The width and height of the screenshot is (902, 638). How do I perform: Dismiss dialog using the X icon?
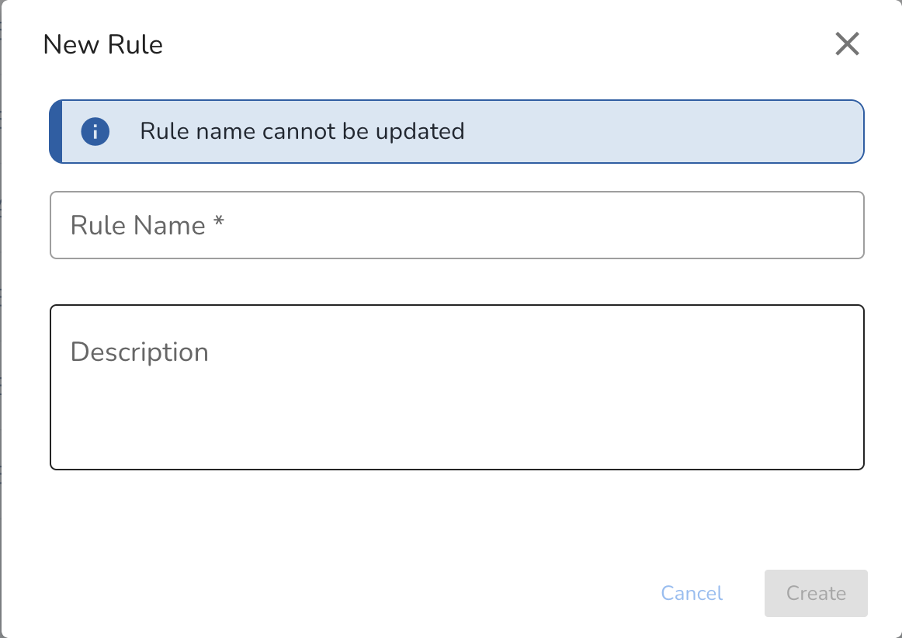[847, 43]
